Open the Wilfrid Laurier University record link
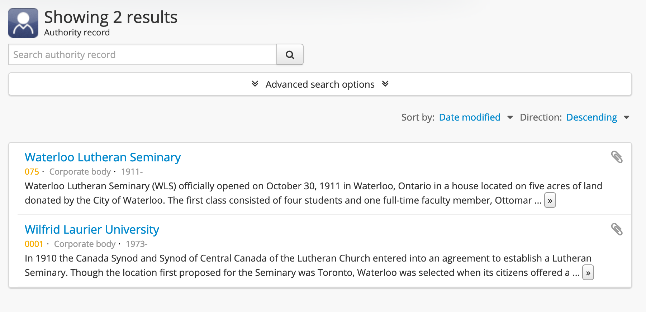646x312 pixels. [x=92, y=230]
